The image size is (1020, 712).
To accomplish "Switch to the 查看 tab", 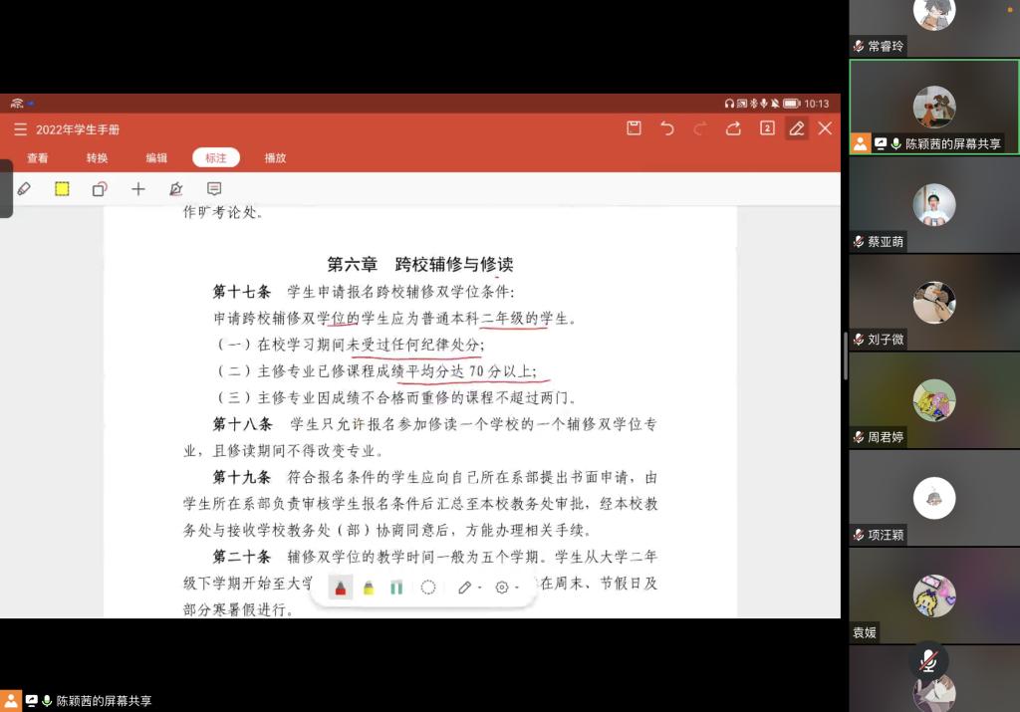I will tap(38, 158).
